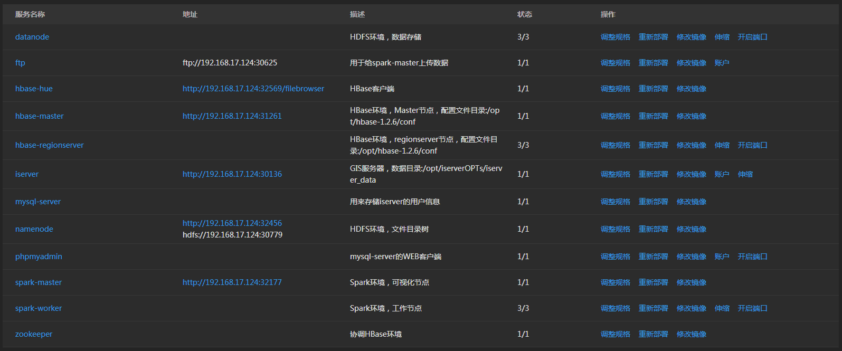Click 调整规格 for datanode
Viewport: 842px width, 351px height.
[615, 37]
